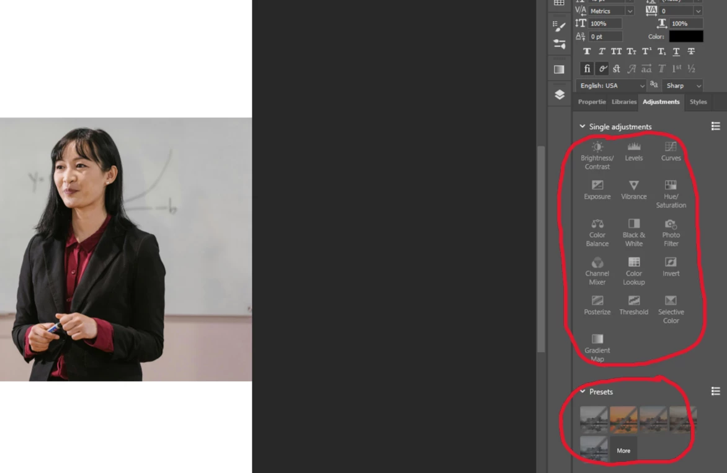Add a Threshold adjustment
727x473 pixels.
(x=634, y=306)
